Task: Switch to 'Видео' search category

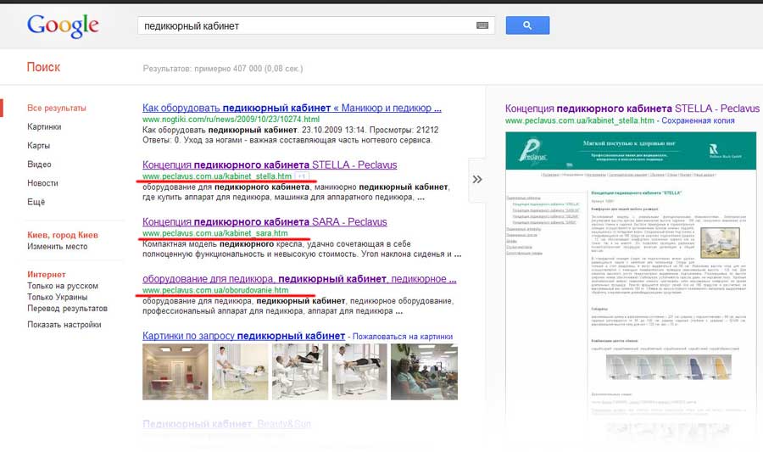Action: pyautogui.click(x=39, y=165)
